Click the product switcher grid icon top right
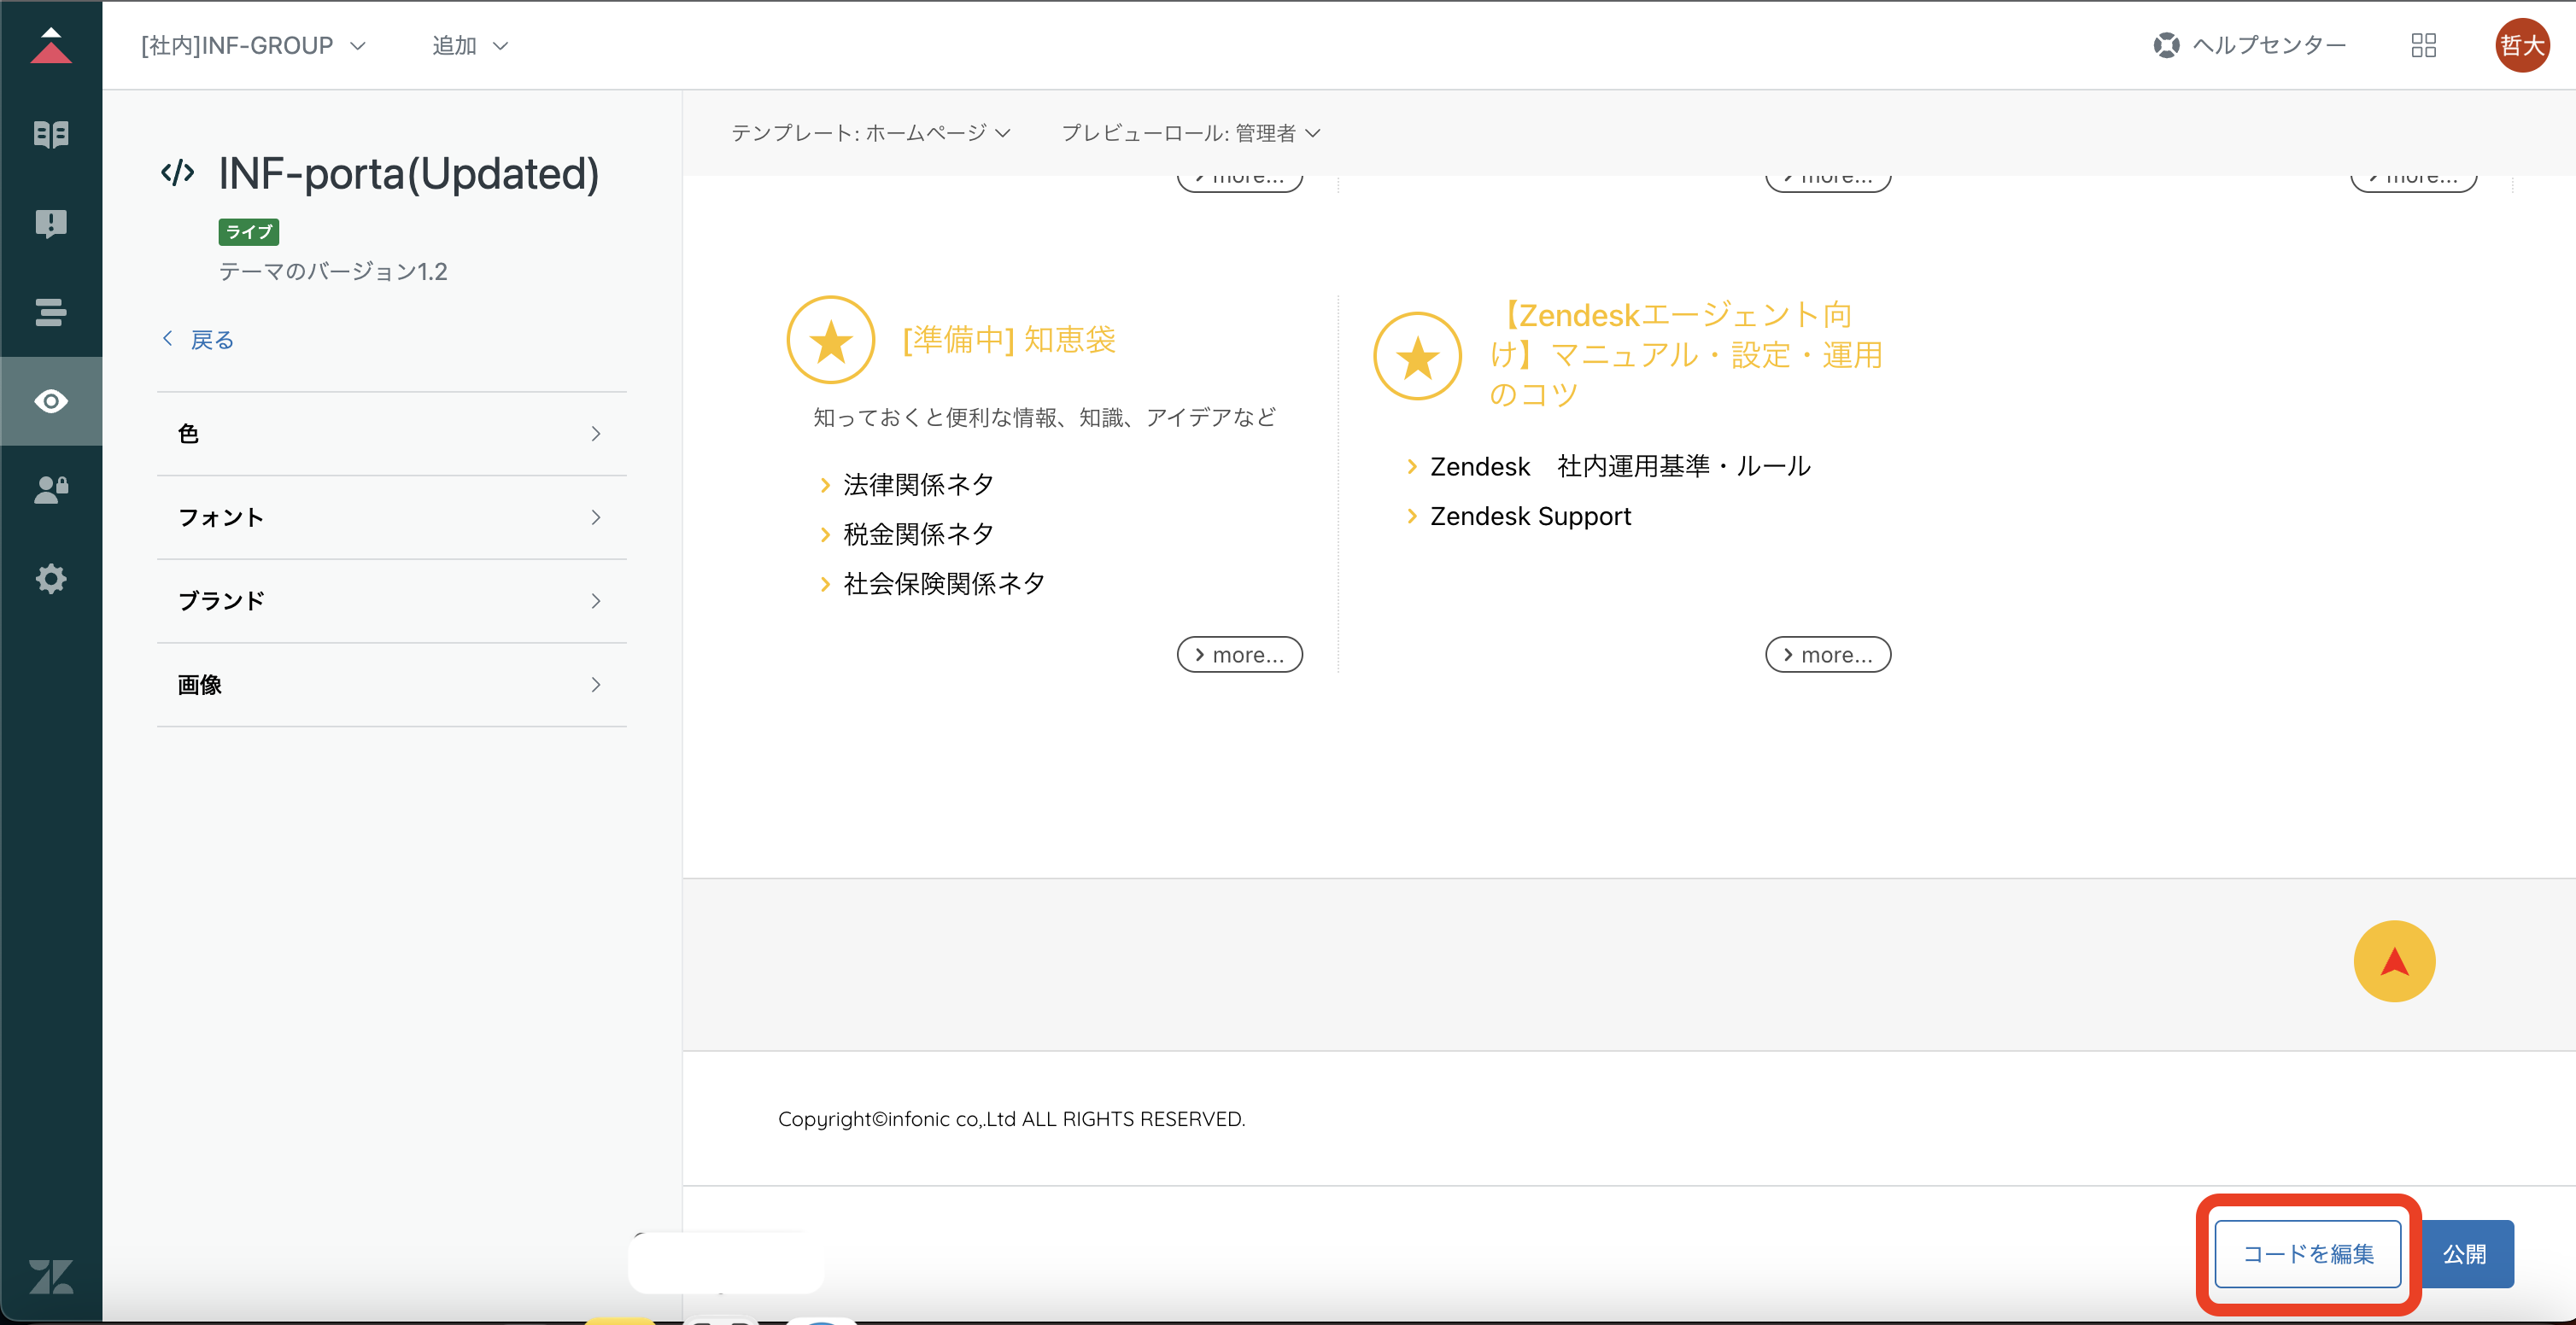 [x=2424, y=45]
